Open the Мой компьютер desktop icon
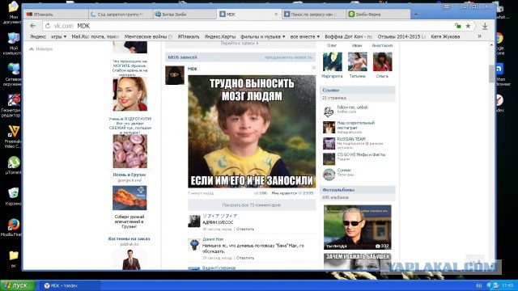Viewport: 518px width, 291px height. click(x=13, y=44)
